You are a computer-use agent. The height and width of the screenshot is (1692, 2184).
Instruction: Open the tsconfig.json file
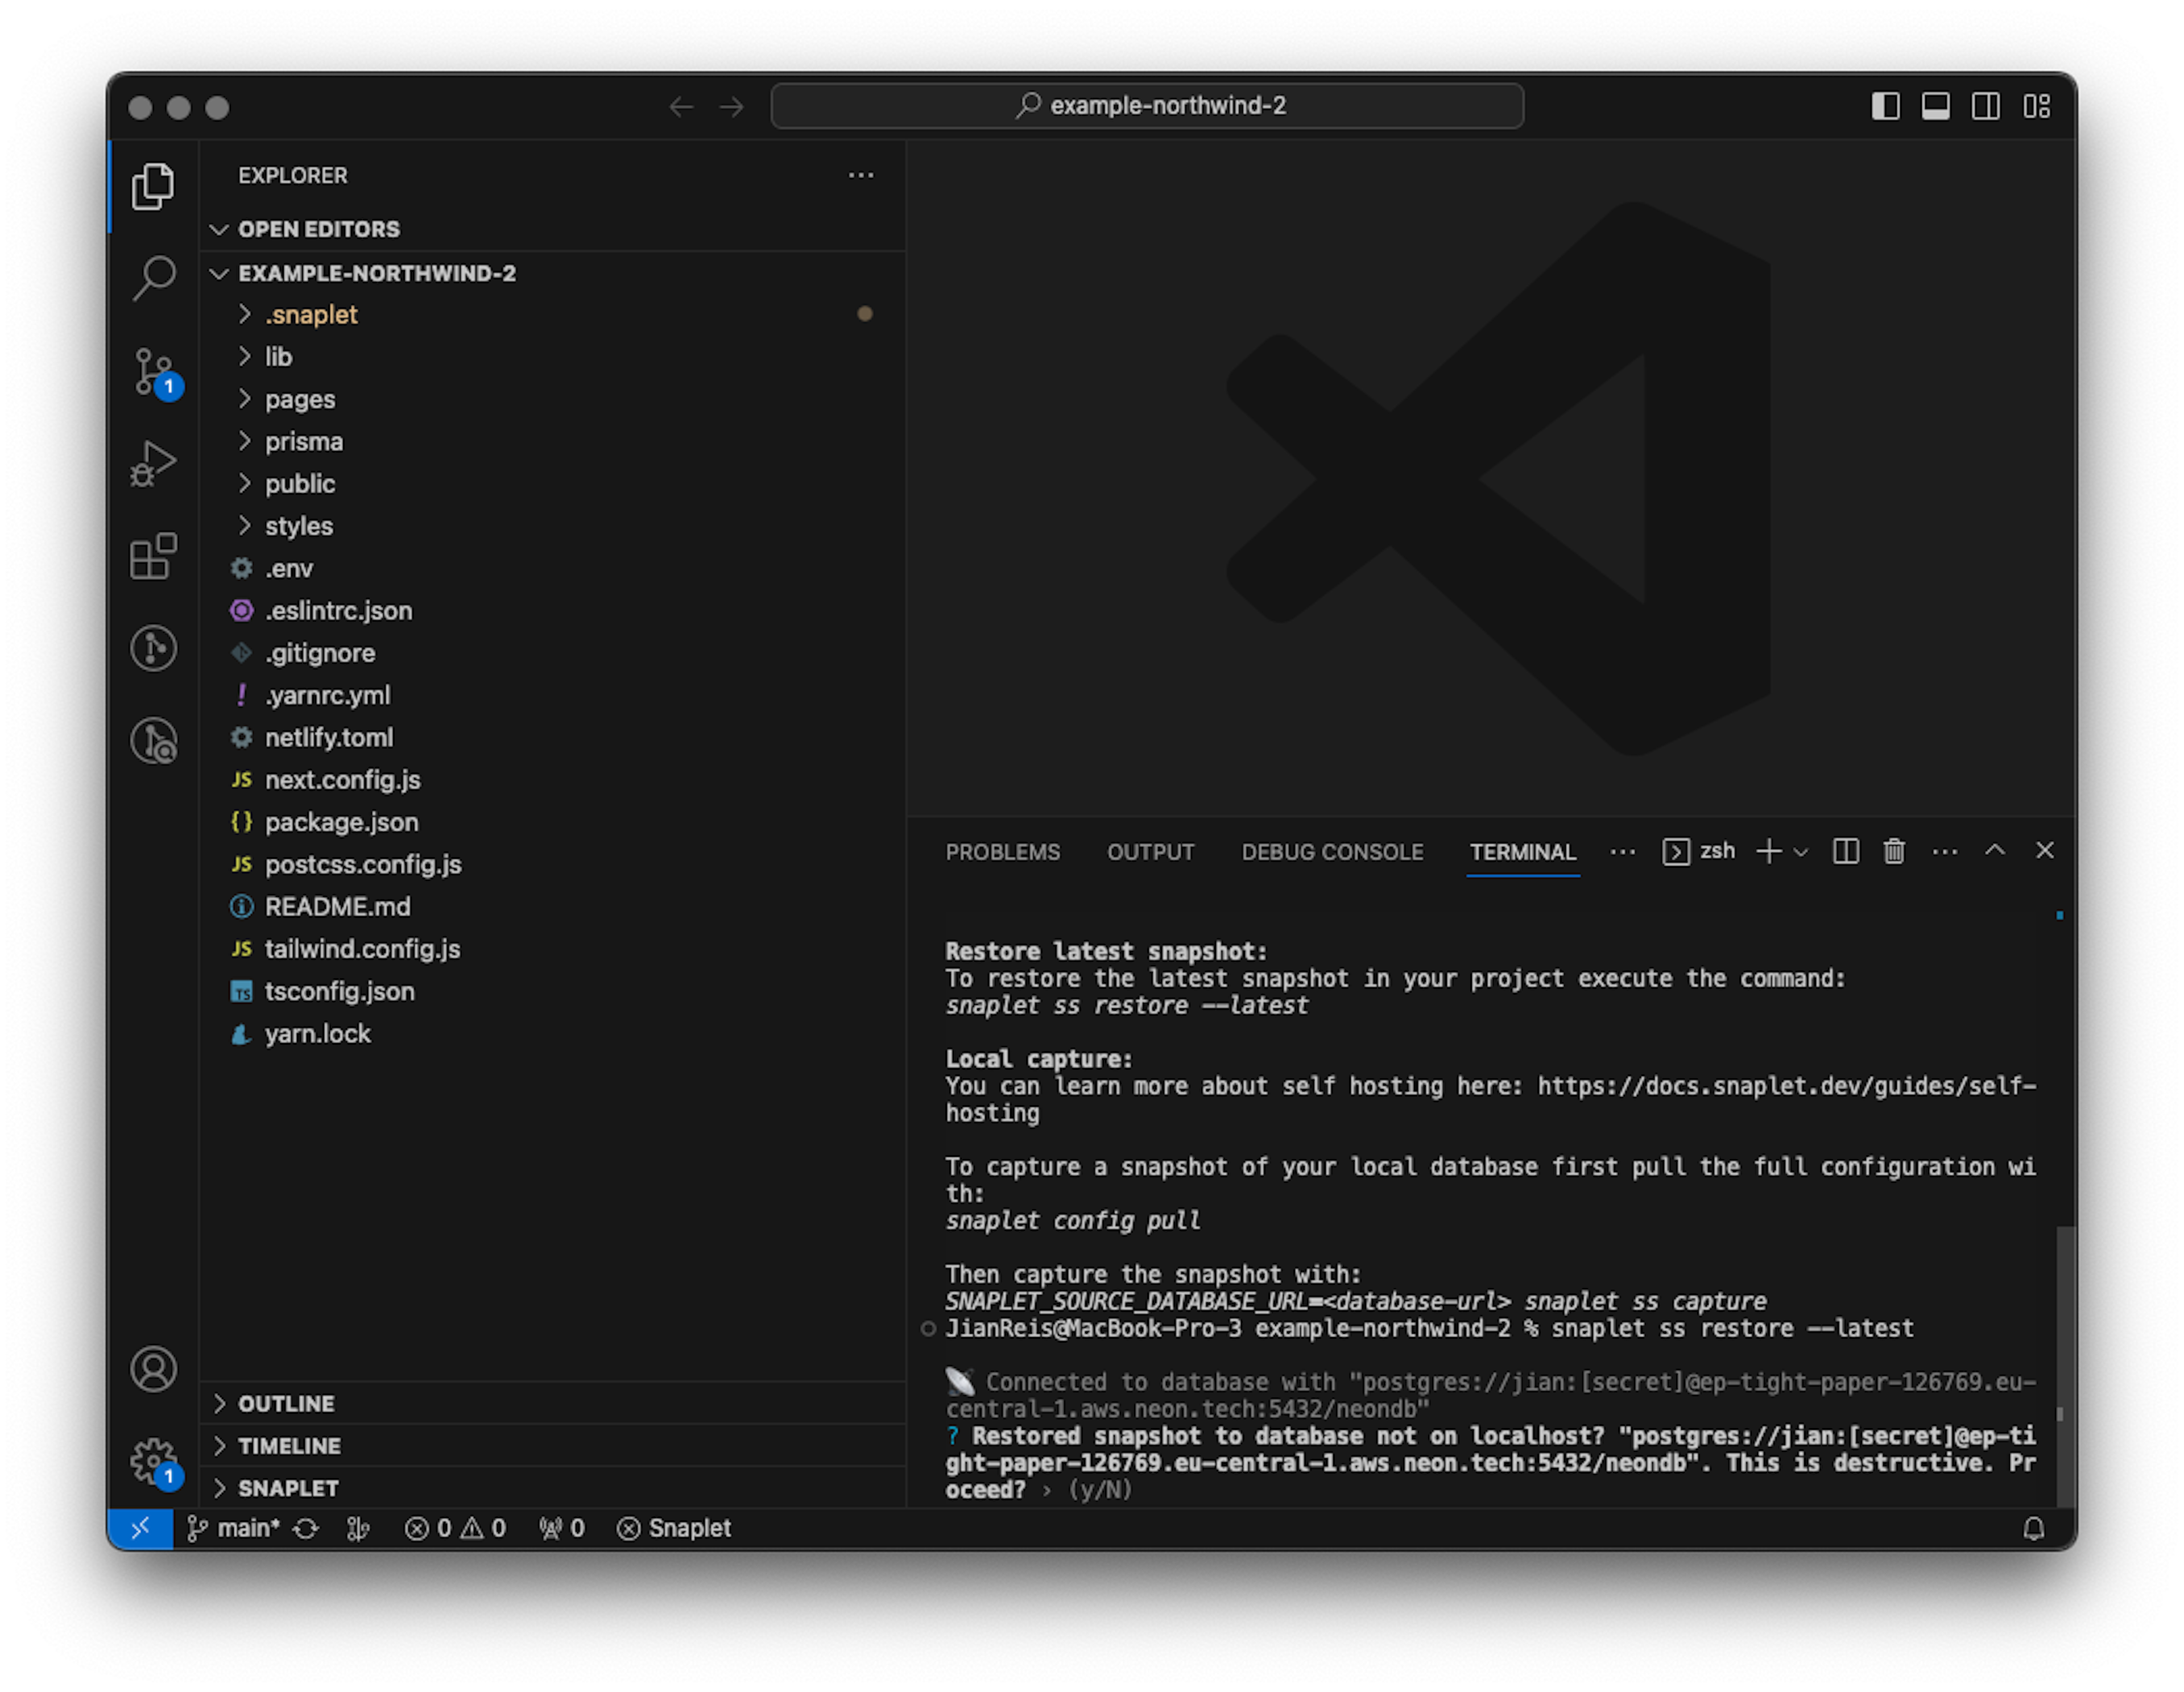tap(554, 991)
